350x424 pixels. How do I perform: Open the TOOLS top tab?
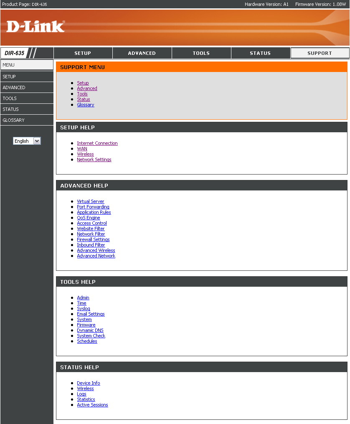point(201,53)
